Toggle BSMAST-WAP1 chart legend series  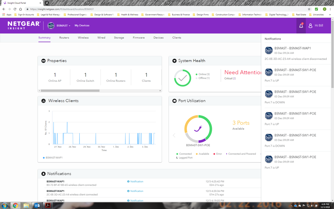tap(53, 158)
